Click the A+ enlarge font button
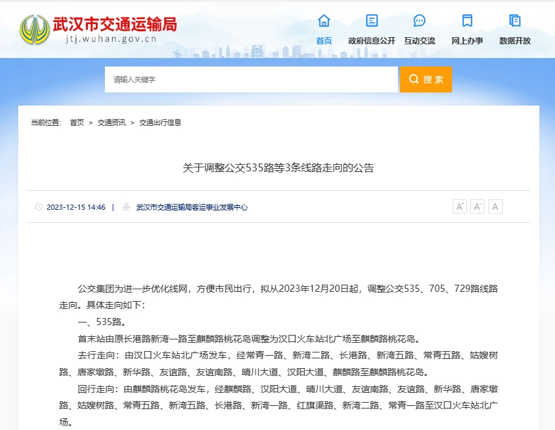 pyautogui.click(x=460, y=206)
